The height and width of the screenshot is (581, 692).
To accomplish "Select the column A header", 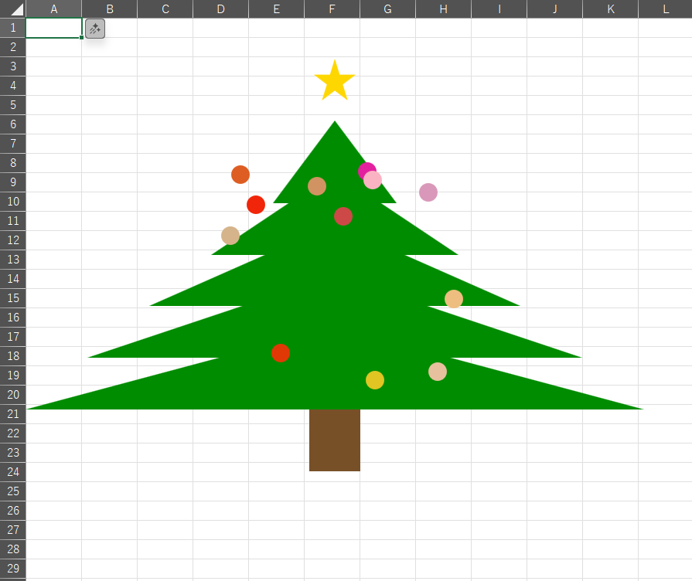I will coord(53,9).
